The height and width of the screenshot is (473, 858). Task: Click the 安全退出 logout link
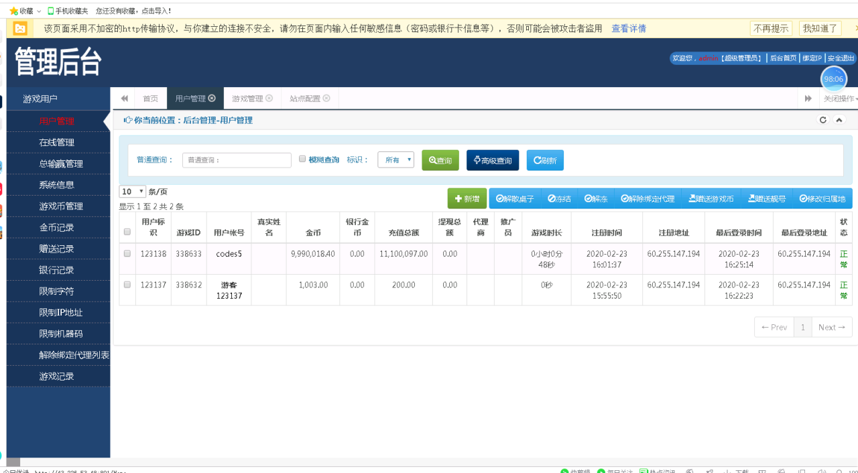click(841, 58)
